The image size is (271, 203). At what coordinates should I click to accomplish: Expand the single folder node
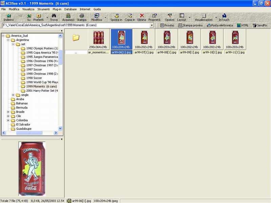[13, 95]
